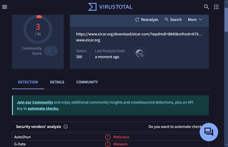The height and width of the screenshot is (147, 228).
Task: Switch to the DETECTION tab
Action: (28, 82)
